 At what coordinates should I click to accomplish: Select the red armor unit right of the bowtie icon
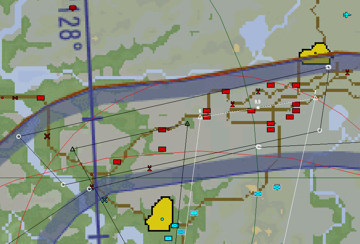coord(41,98)
